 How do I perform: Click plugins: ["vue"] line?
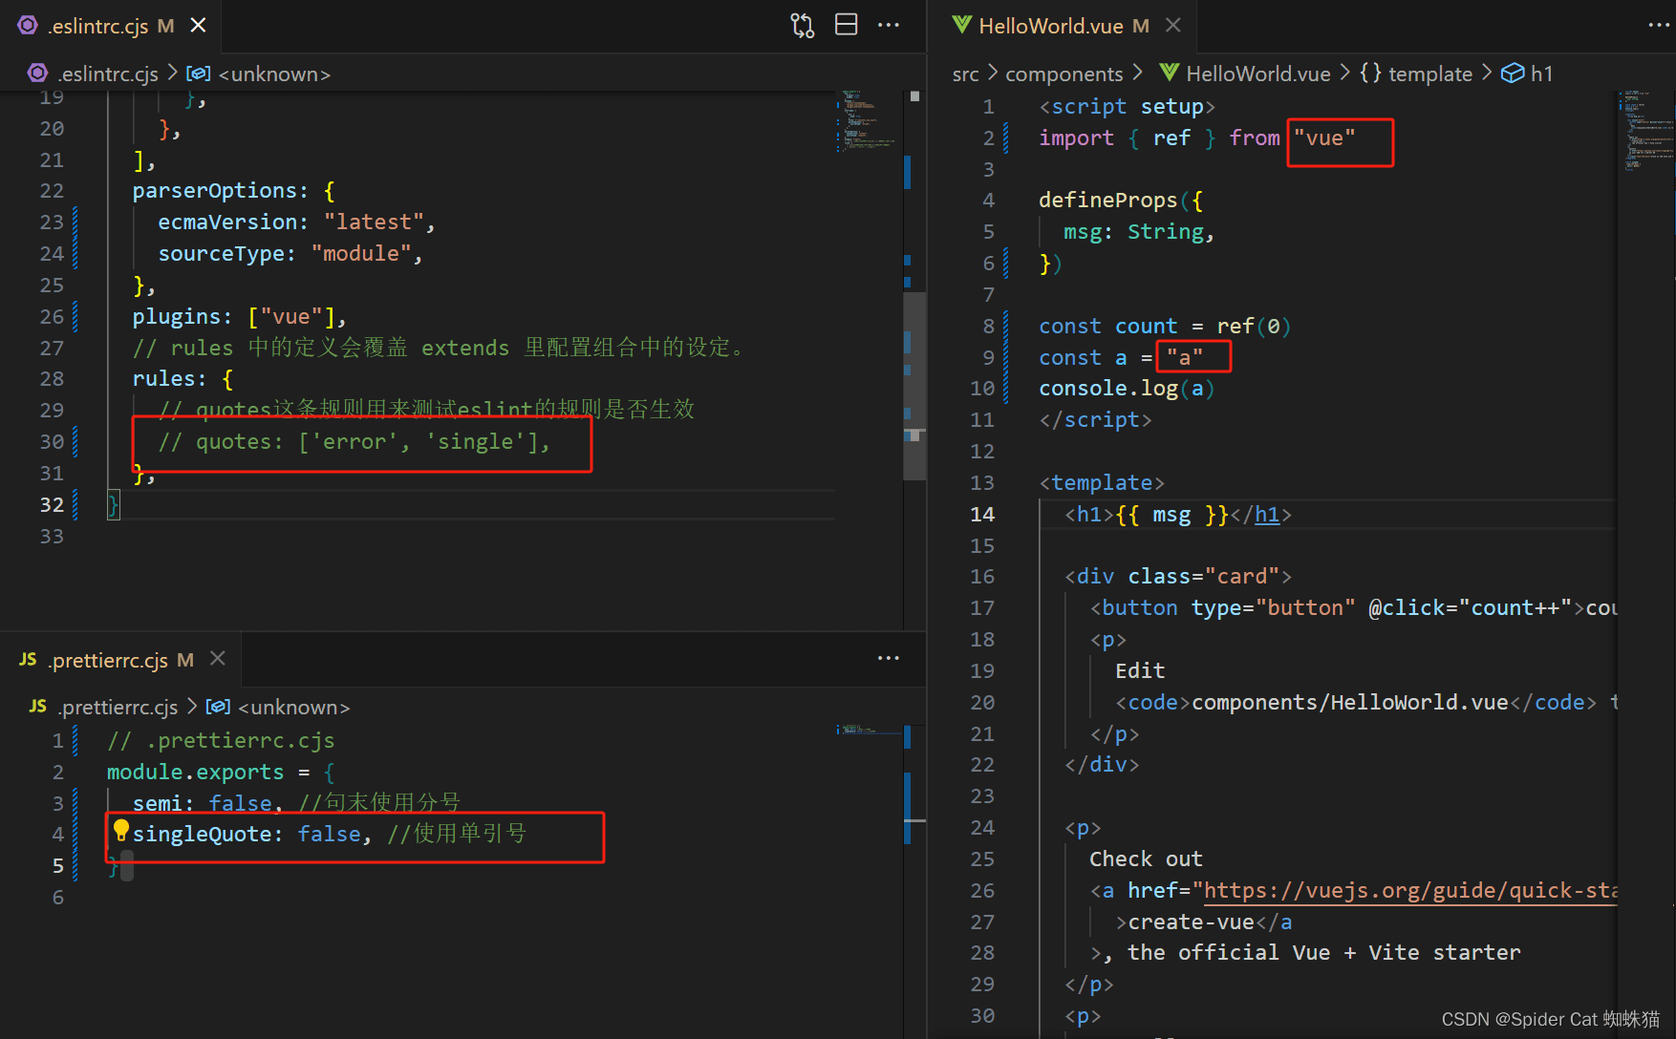point(240,317)
